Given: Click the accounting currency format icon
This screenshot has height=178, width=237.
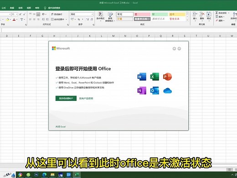Looking at the screenshot, I should tap(72, 19).
